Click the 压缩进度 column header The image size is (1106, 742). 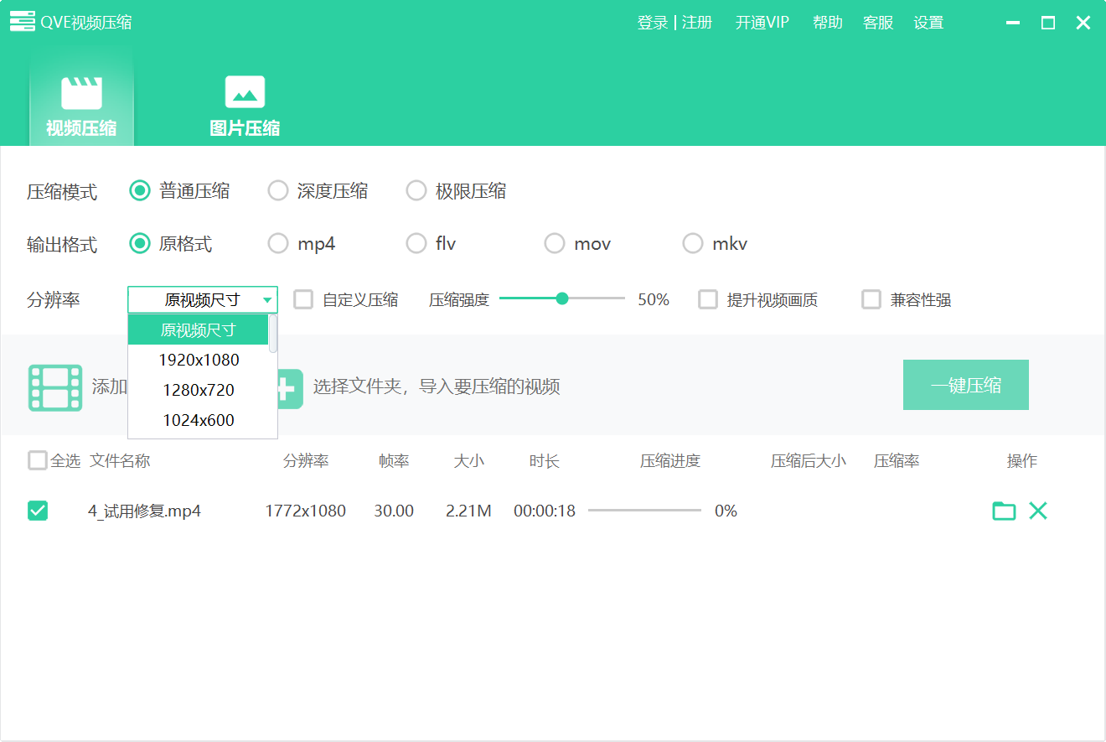[x=670, y=460]
